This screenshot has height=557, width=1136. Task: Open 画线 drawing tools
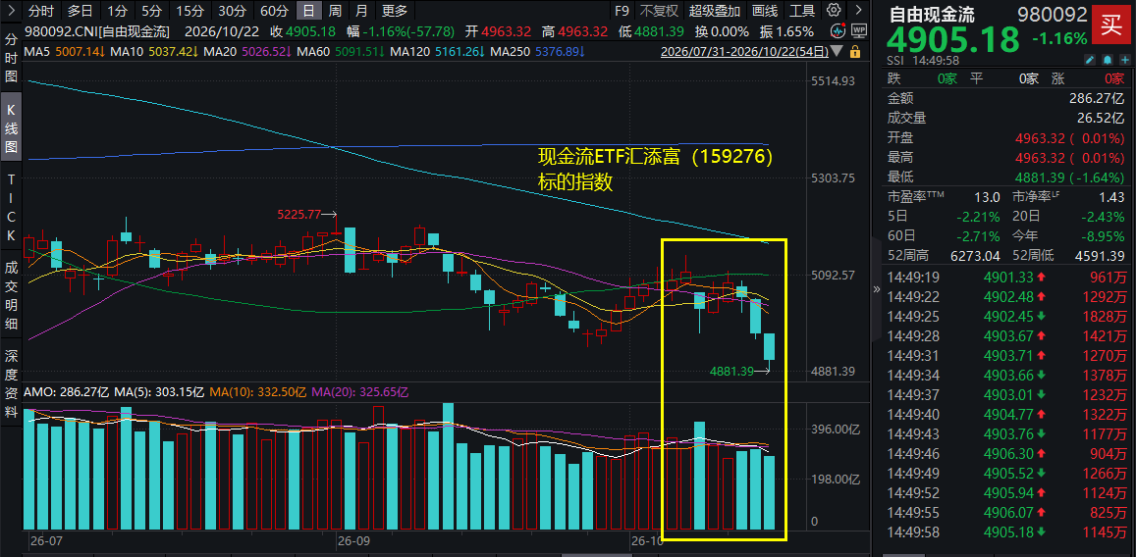pyautogui.click(x=765, y=11)
